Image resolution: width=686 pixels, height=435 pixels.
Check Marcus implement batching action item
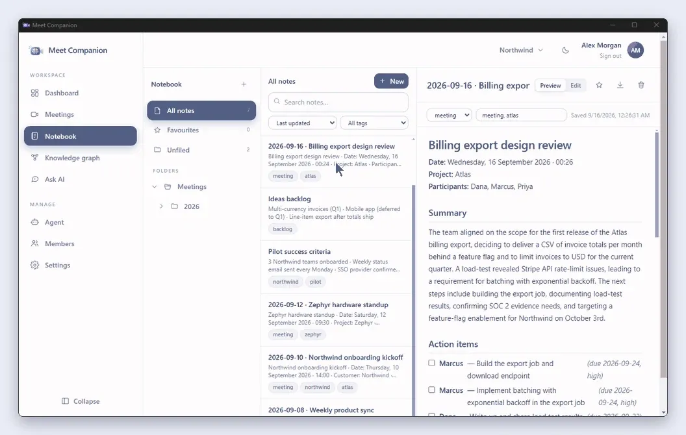pos(432,390)
